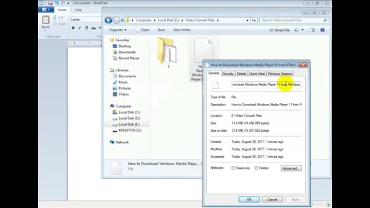Click Cancel in Properties dialog
The width and height of the screenshot is (370, 208).
coord(272,199)
